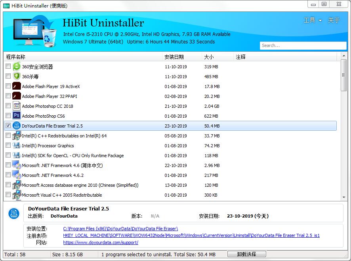Check .NET Framework 4.6 (简体中文) checkbox
Viewport: 351px width, 261px height.
pyautogui.click(x=8, y=165)
